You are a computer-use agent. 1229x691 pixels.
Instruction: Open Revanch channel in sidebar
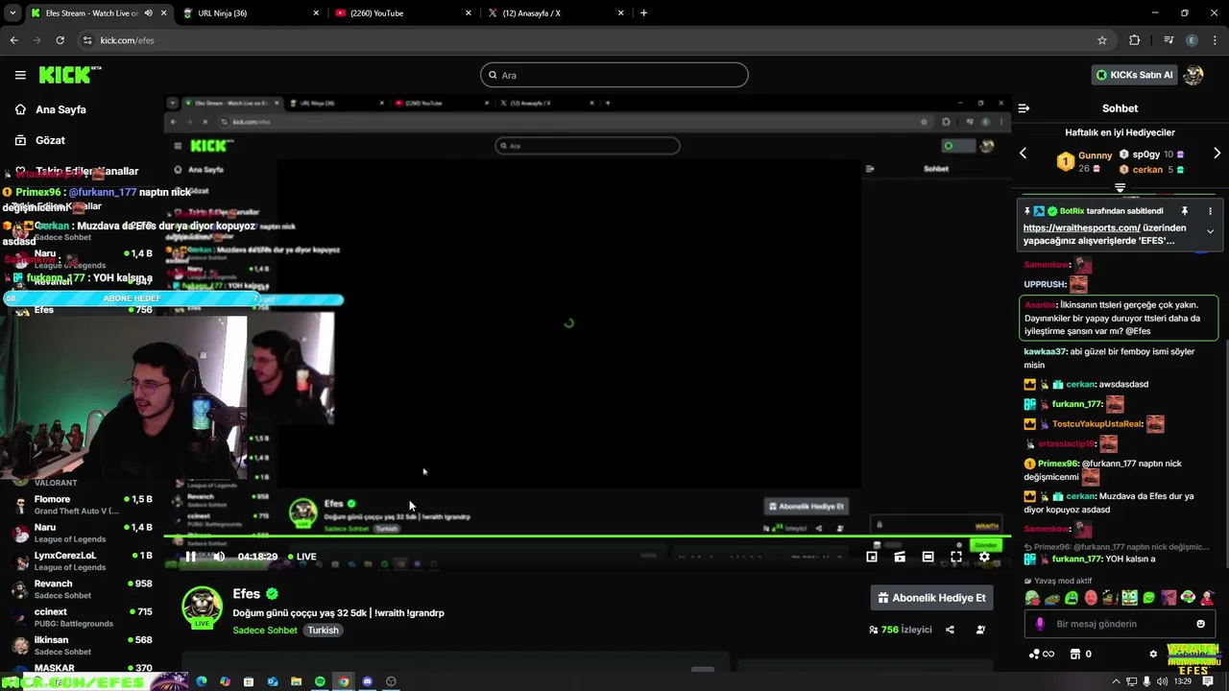(x=82, y=588)
